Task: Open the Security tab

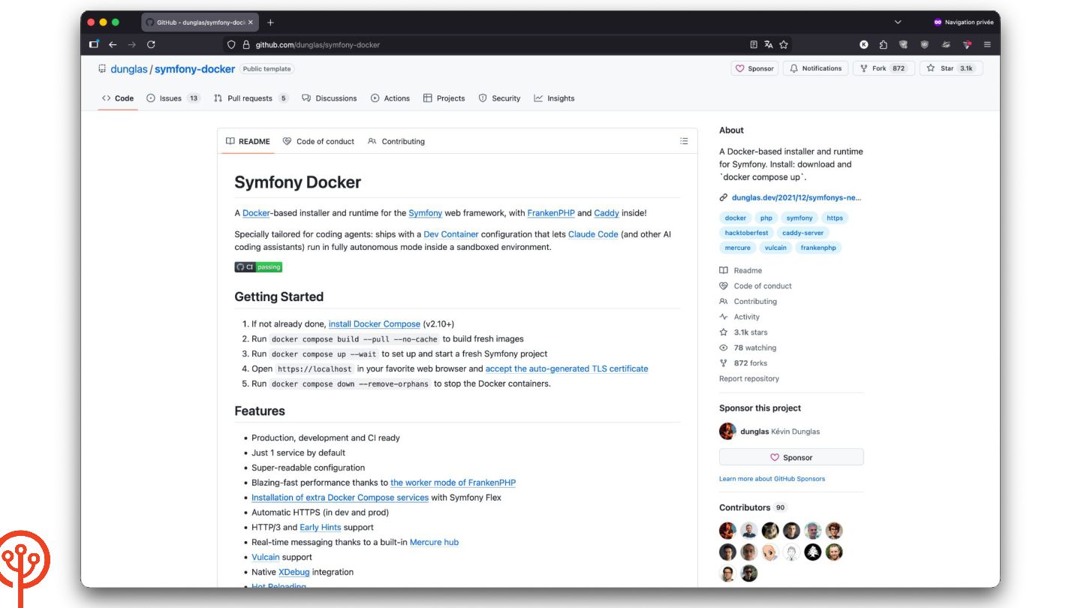Action: tap(499, 98)
